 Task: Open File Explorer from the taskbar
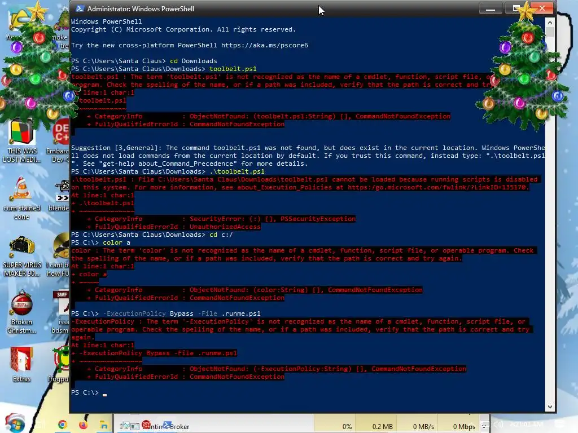[x=104, y=425]
